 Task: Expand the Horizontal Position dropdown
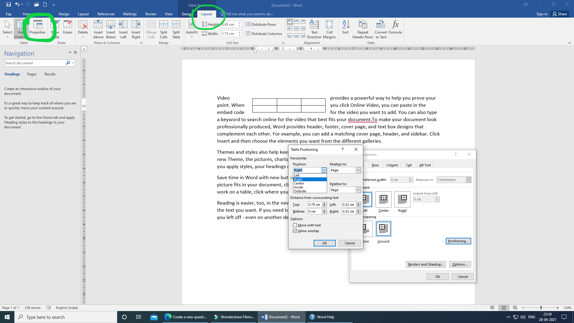point(324,170)
